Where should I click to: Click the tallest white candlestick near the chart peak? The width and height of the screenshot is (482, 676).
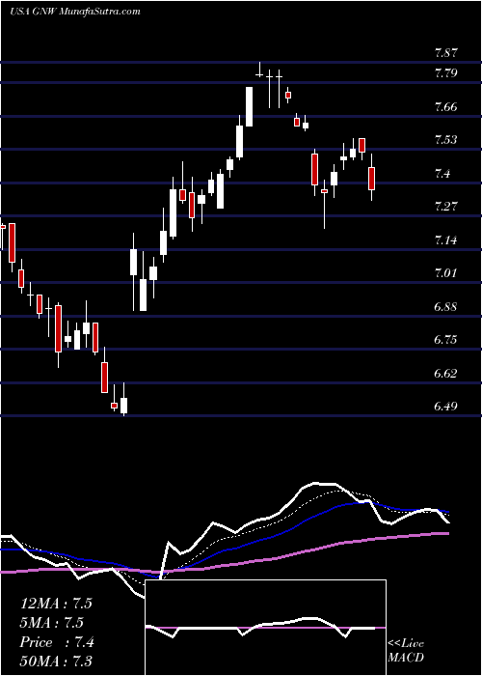(249, 106)
